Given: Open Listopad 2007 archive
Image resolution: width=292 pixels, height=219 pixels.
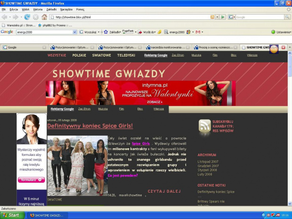Looking at the screenshot, I should 208,162.
